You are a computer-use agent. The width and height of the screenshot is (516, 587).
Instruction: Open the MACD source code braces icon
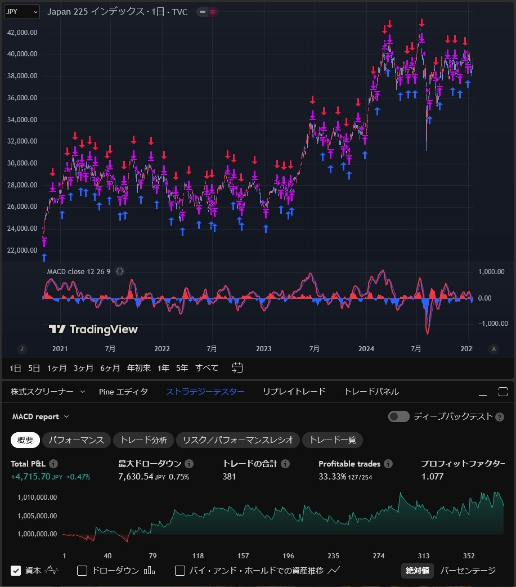(x=119, y=271)
